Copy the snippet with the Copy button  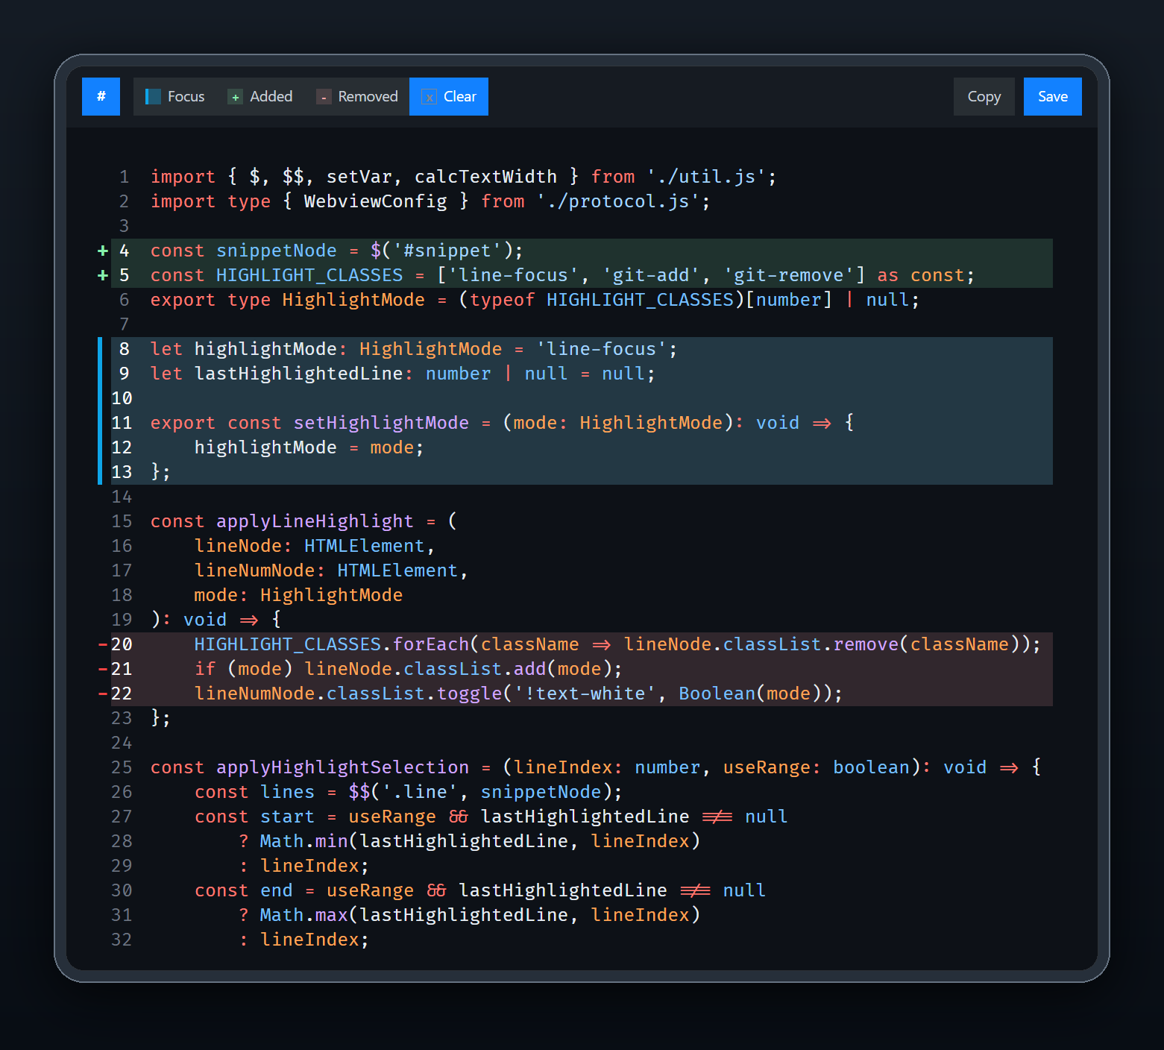[x=984, y=96]
